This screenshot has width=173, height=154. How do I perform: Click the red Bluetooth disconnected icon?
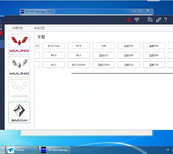(129, 20)
